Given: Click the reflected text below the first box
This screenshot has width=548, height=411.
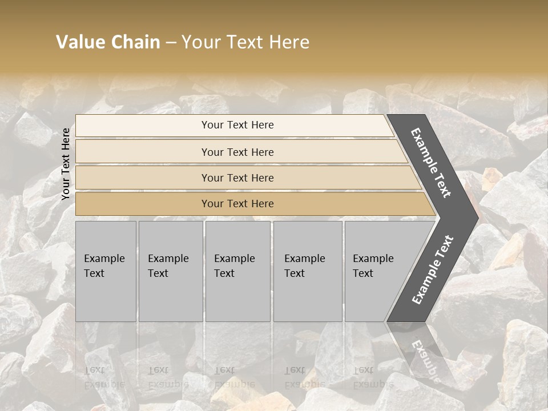Looking at the screenshot, I should (104, 377).
